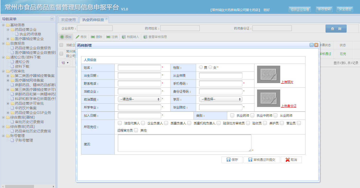Check the 法定代表人 position checkbox

coord(120,123)
